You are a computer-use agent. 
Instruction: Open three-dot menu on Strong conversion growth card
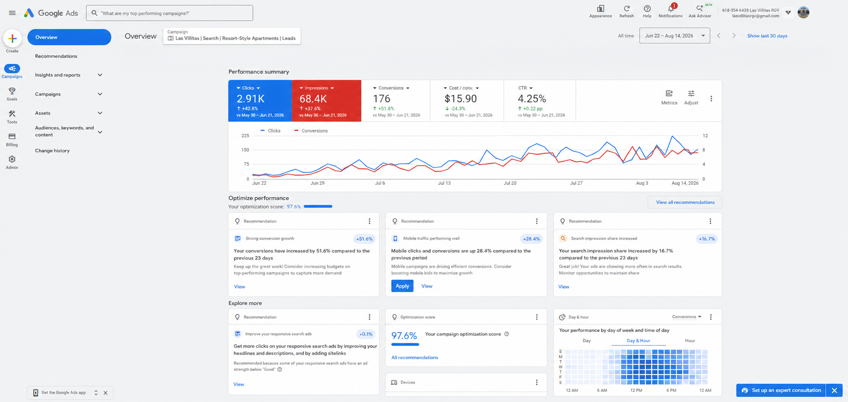pos(370,221)
